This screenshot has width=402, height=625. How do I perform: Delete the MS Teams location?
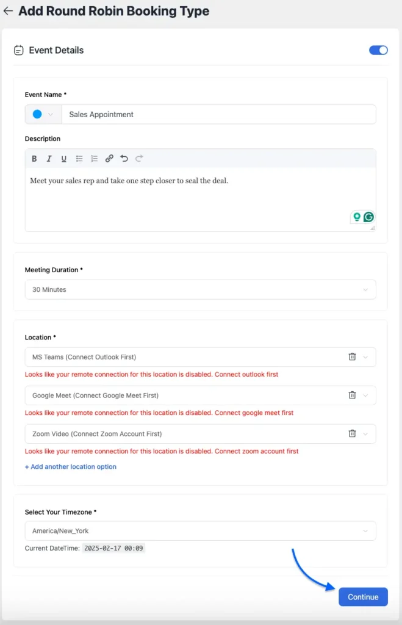[x=352, y=357]
